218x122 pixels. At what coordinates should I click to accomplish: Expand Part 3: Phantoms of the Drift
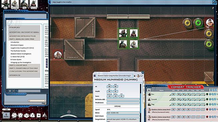click(x=23, y=68)
